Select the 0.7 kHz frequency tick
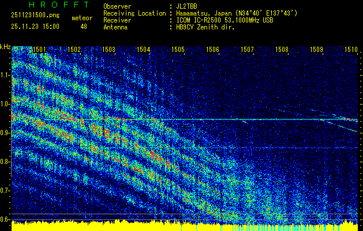Viewport: 363px width, 231px height. click(5, 191)
